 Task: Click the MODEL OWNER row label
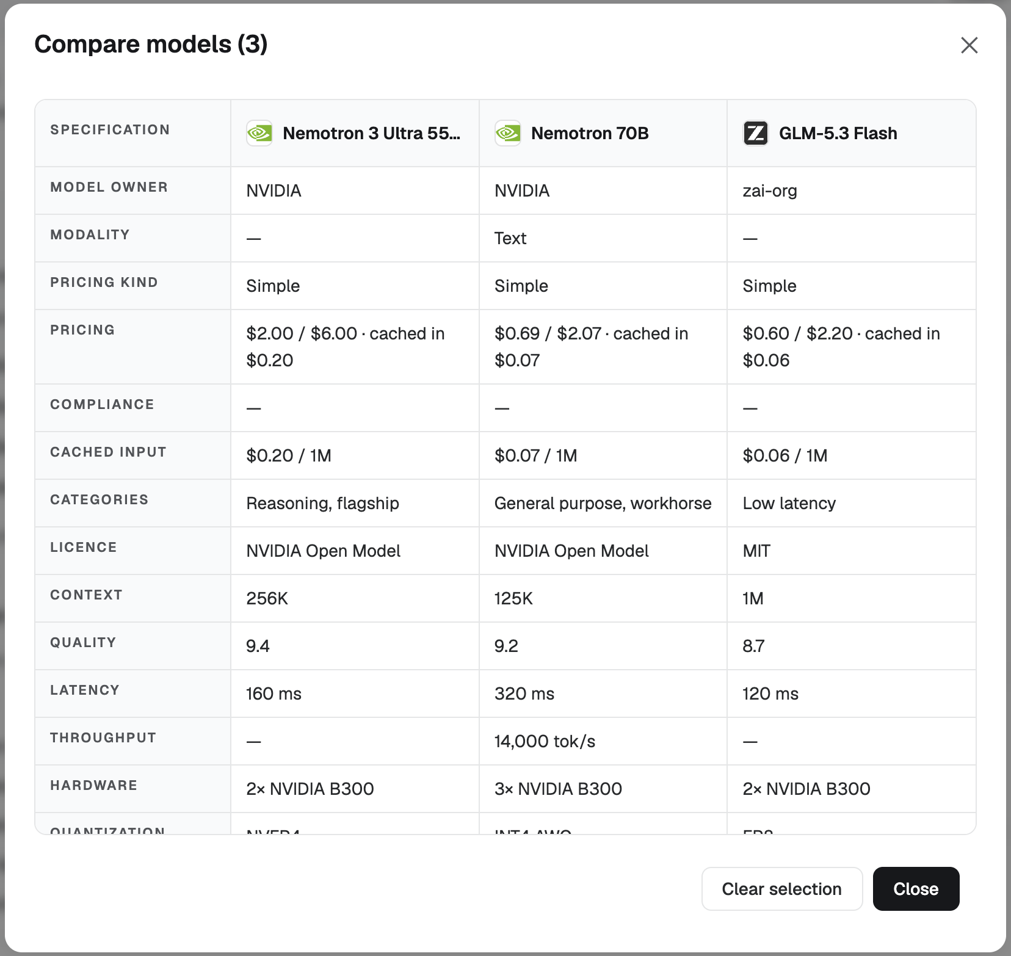tap(109, 187)
